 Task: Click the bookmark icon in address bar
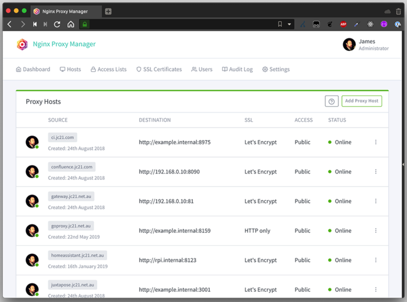(x=280, y=24)
